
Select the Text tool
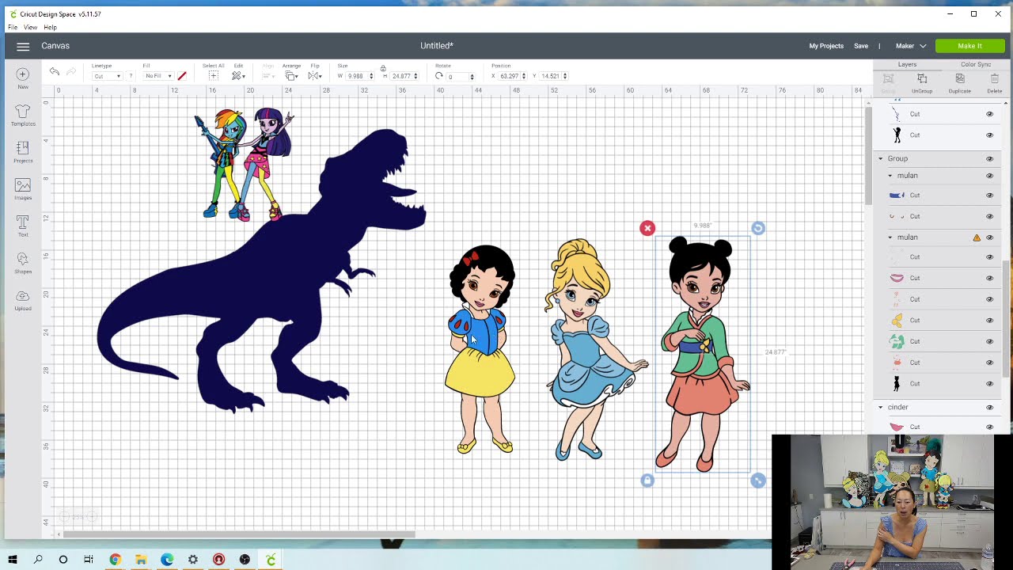pyautogui.click(x=23, y=226)
